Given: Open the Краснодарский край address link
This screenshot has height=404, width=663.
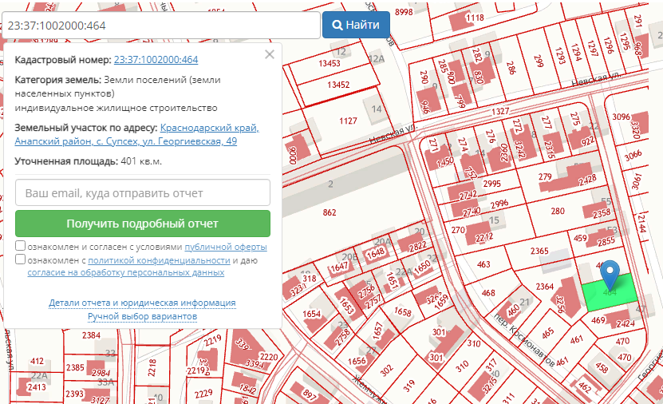Looking at the screenshot, I should click(137, 134).
